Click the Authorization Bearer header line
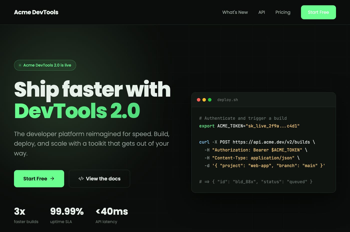The image size is (350, 232). coord(256,150)
